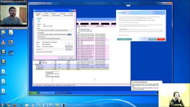Open the Security tab in Properties dialog

[x=53, y=14]
